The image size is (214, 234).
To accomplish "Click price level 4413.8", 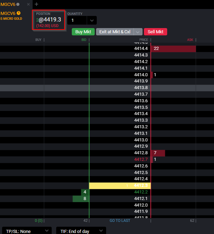I will (x=141, y=88).
